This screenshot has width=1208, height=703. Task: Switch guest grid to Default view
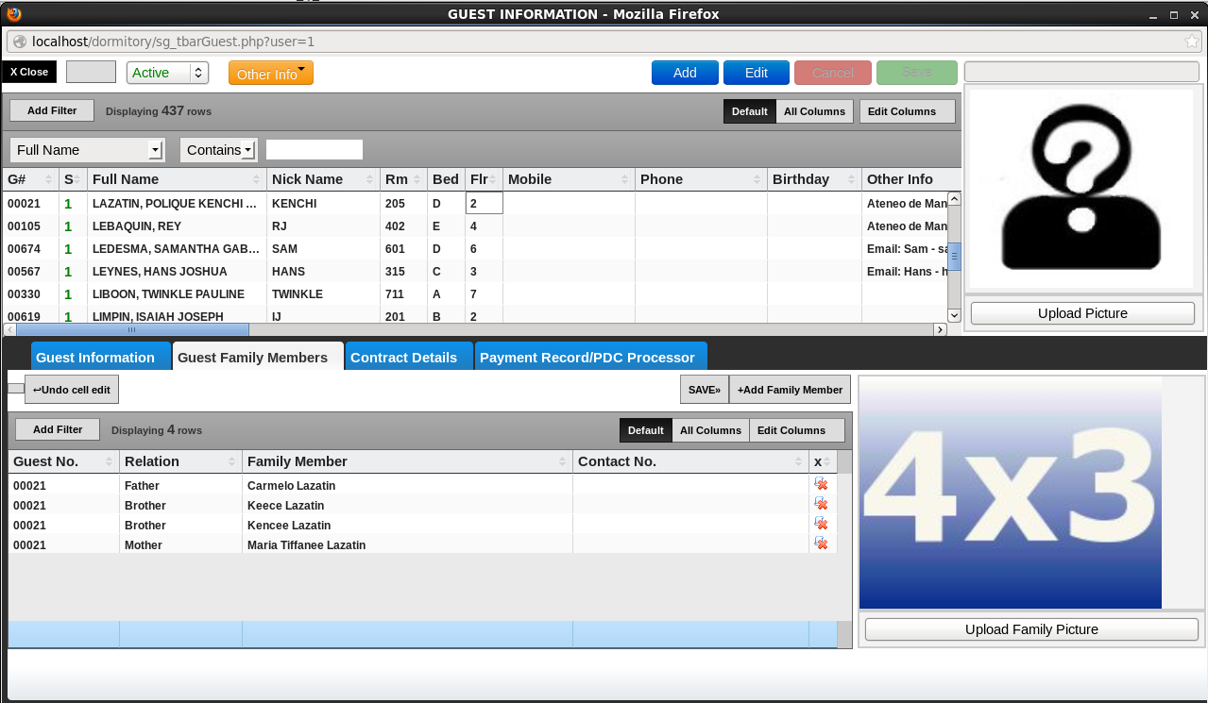click(749, 111)
